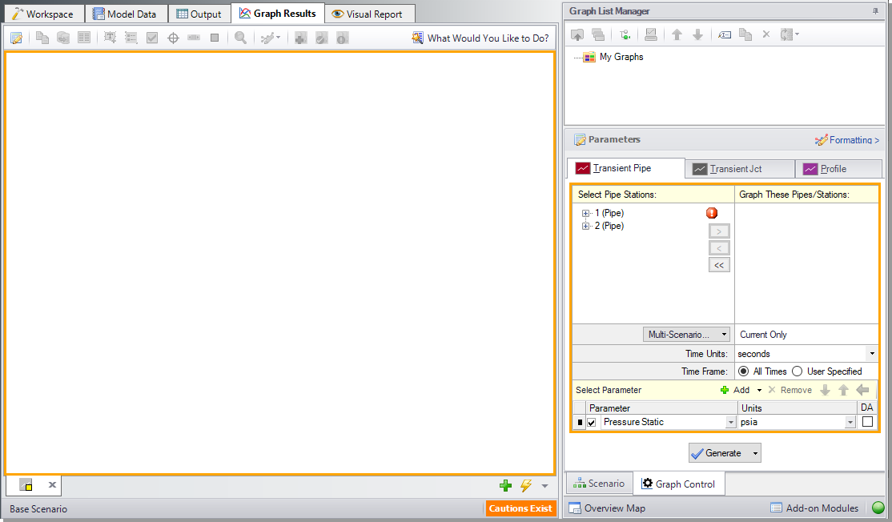Select the User Specified time frame option
The image size is (892, 522).
[797, 371]
